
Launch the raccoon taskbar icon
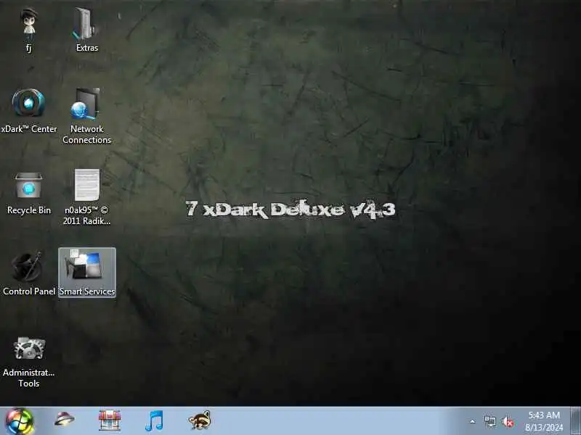point(199,420)
